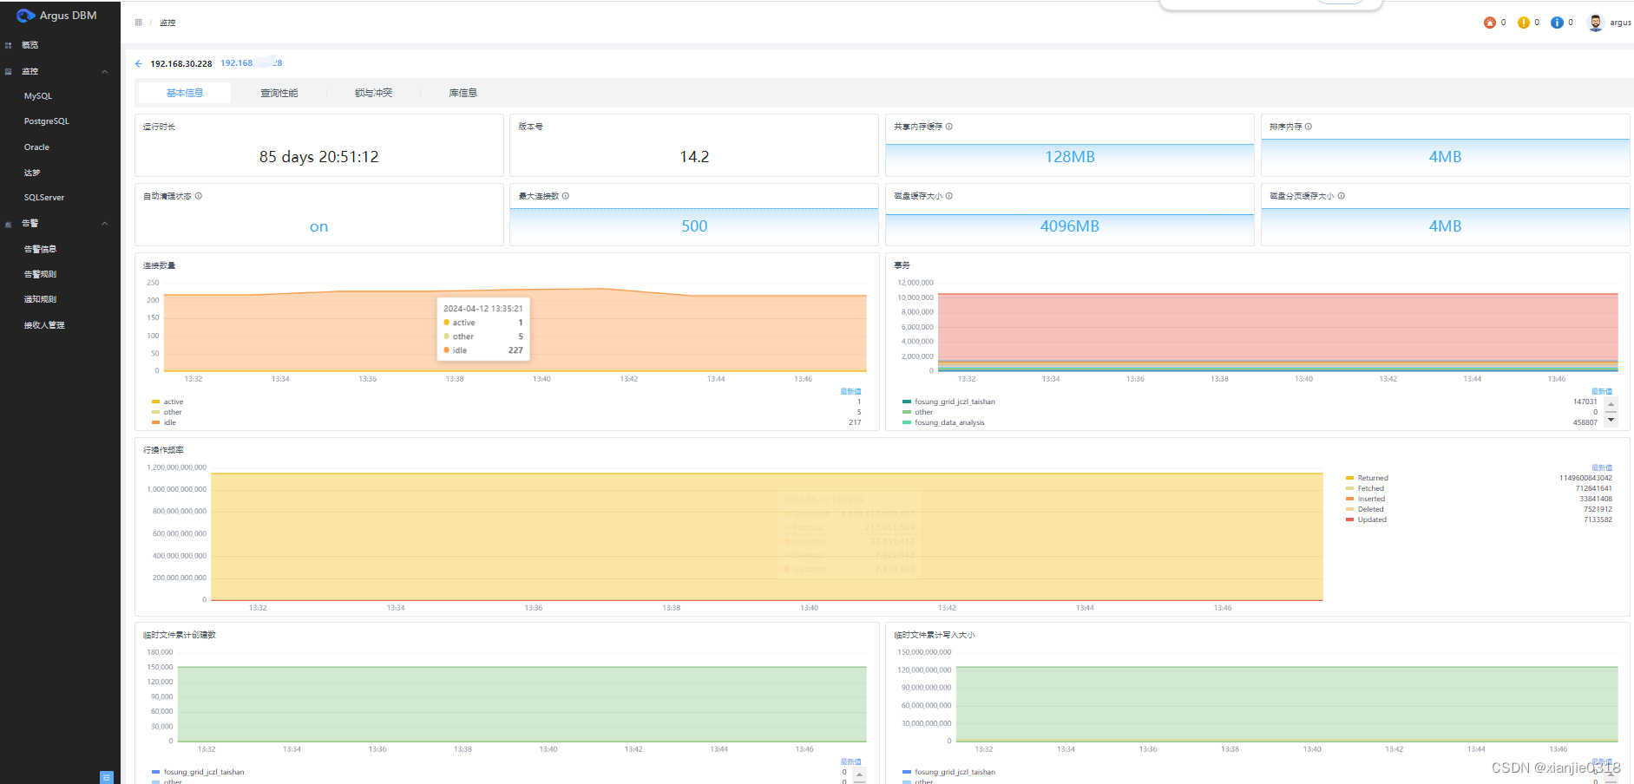Click the 500 max connections value
Screen dimensions: 1634x784
[694, 226]
